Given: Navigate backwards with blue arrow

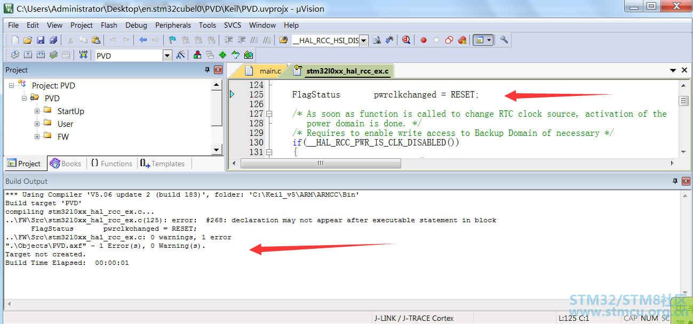Looking at the screenshot, I should coord(143,40).
